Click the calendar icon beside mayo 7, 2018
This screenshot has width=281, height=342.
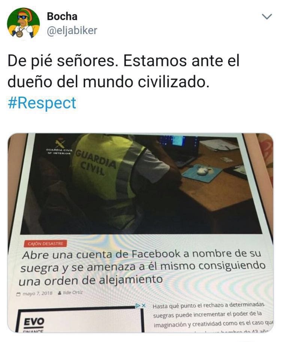coord(18,294)
